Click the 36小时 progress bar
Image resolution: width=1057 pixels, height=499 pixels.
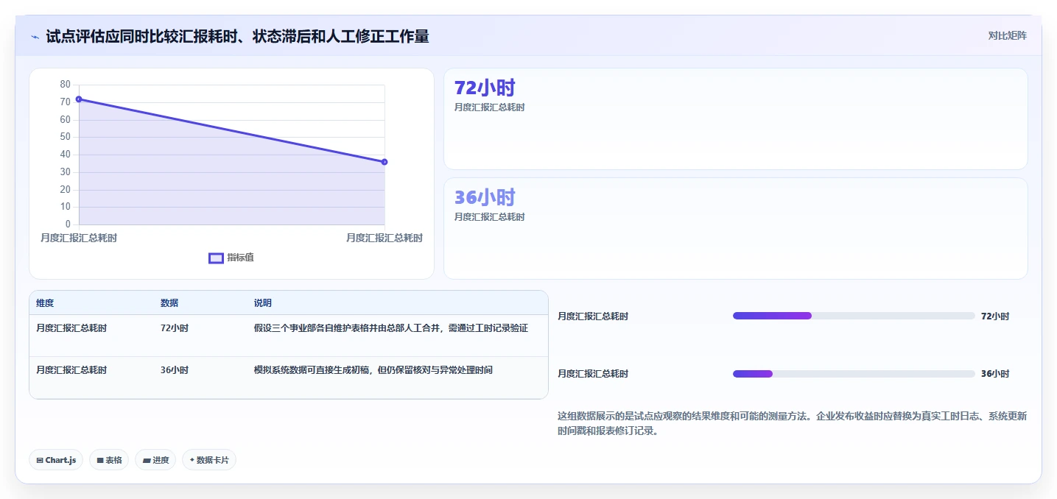pos(854,374)
